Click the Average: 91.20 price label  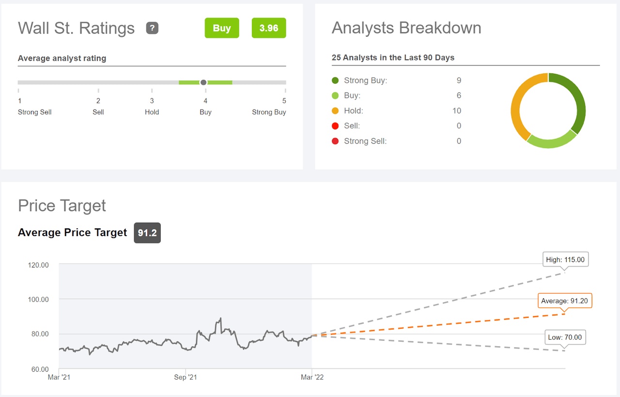point(564,301)
